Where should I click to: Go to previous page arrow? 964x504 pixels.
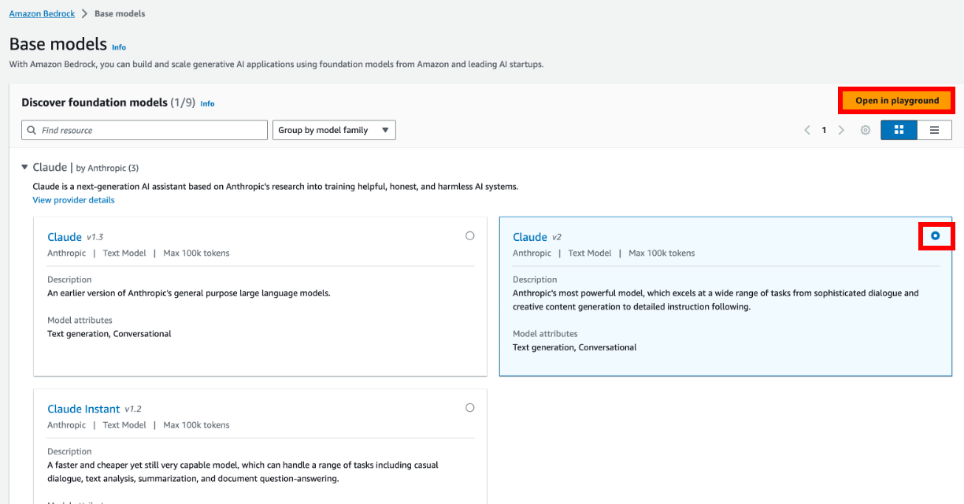pyautogui.click(x=806, y=130)
